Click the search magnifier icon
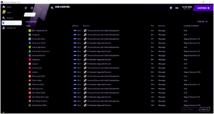This screenshot has width=214, height=114. pos(52,8)
